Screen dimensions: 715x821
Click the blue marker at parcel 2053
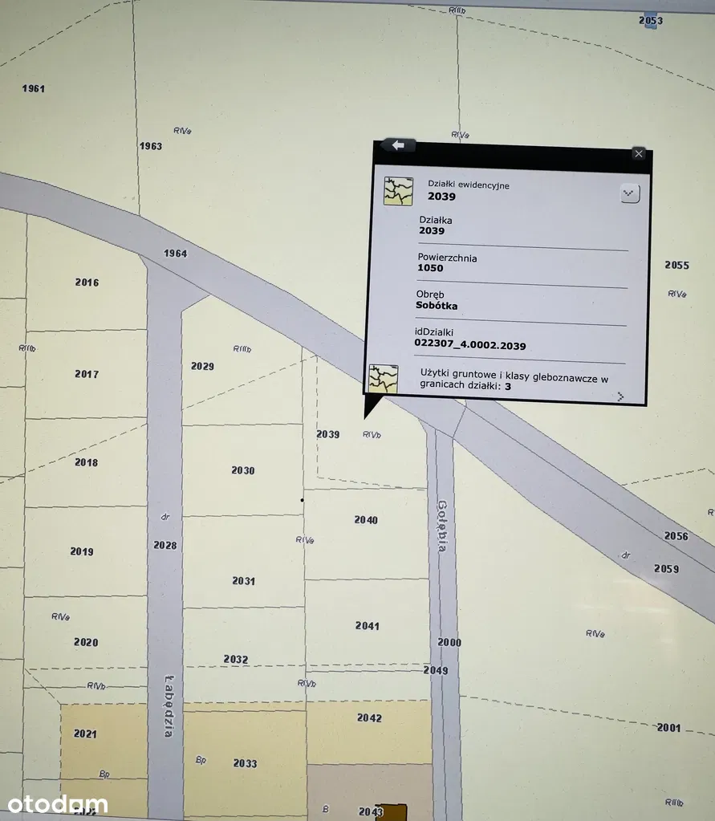(650, 21)
